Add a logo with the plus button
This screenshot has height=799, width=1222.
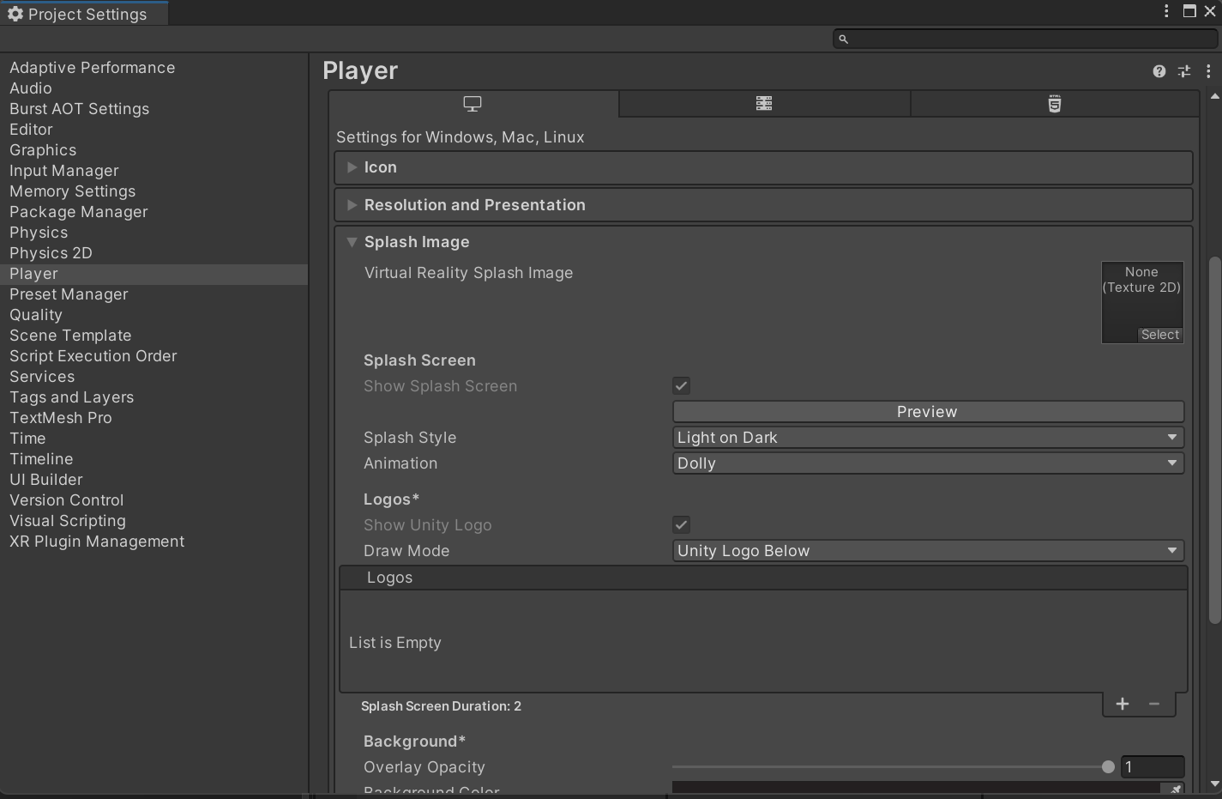click(1123, 704)
